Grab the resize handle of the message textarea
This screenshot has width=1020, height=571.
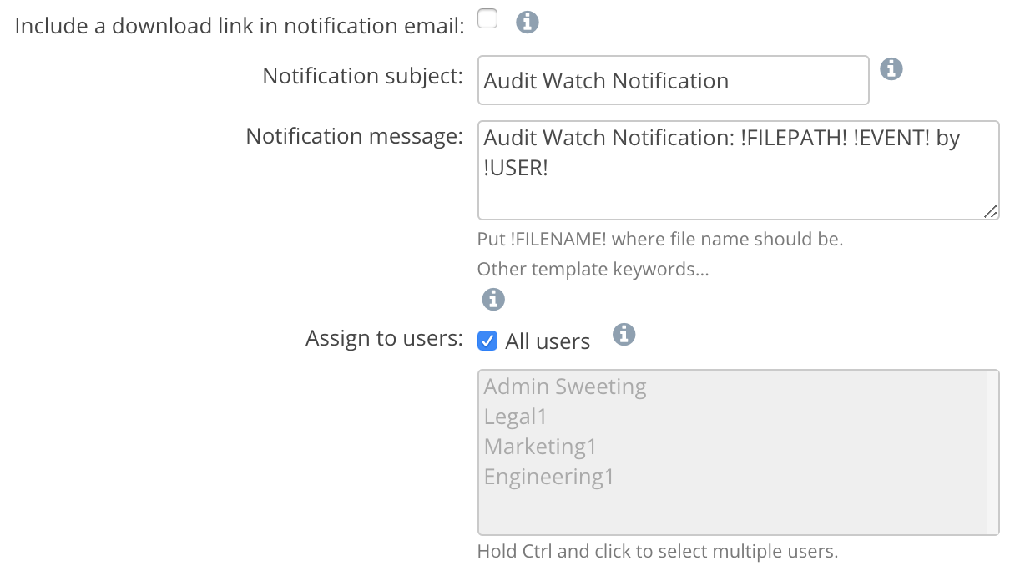click(990, 211)
